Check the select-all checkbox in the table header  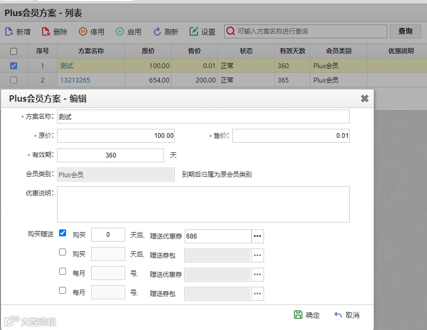[x=13, y=51]
